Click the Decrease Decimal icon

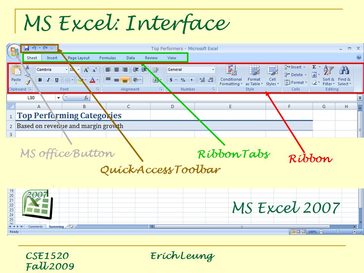tap(210, 80)
